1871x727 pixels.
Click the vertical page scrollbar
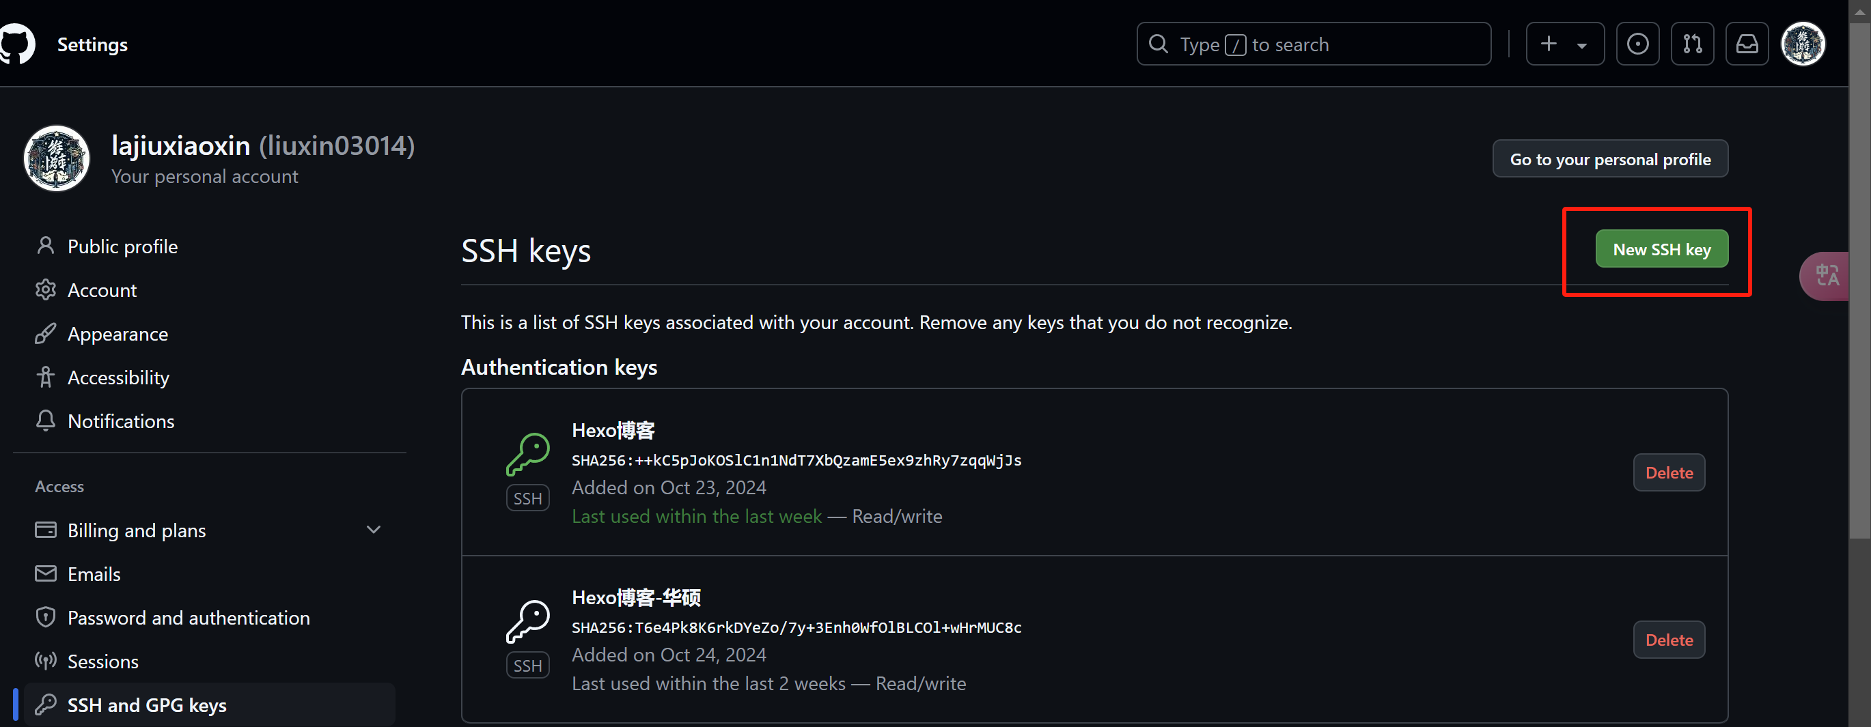coord(1859,276)
